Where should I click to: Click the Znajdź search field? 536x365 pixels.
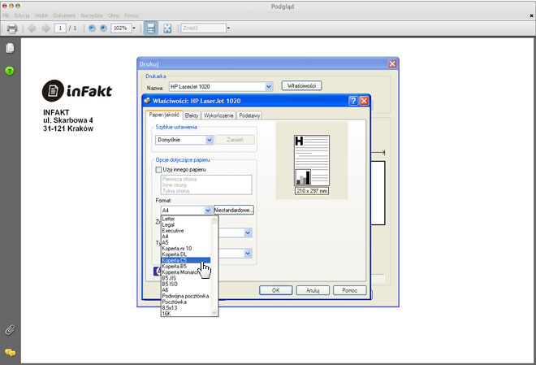pos(203,28)
